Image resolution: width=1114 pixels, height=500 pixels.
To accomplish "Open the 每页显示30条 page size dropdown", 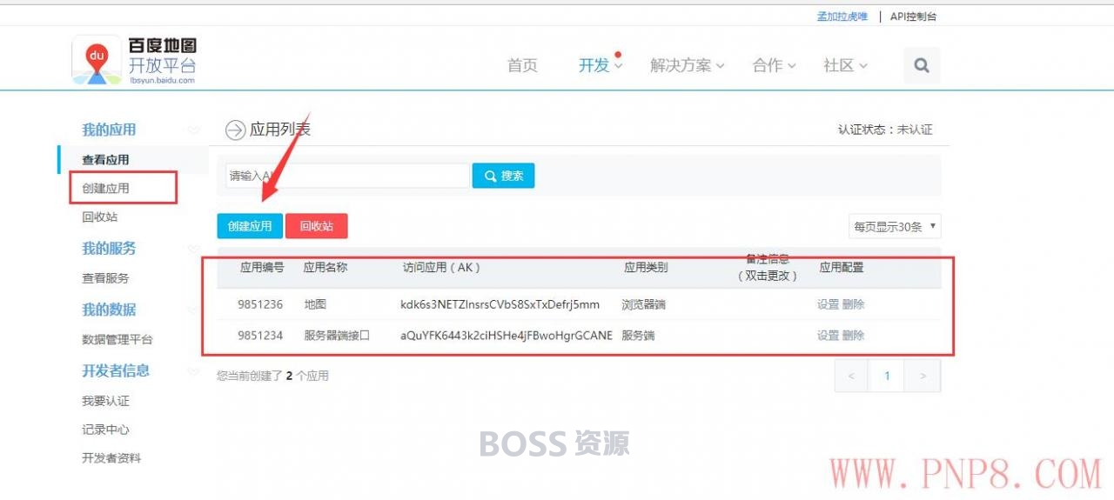I will pos(895,226).
